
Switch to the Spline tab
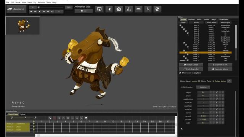23,115
